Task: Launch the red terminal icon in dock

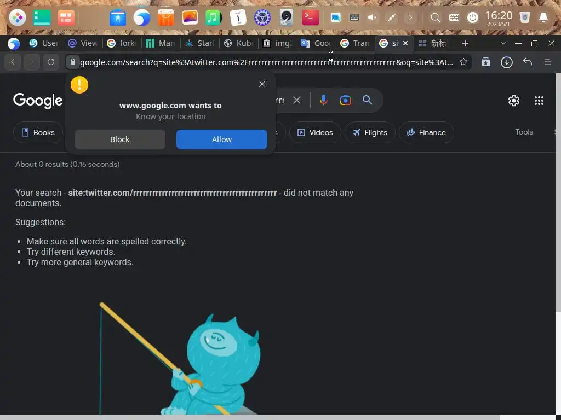Action: [x=310, y=17]
